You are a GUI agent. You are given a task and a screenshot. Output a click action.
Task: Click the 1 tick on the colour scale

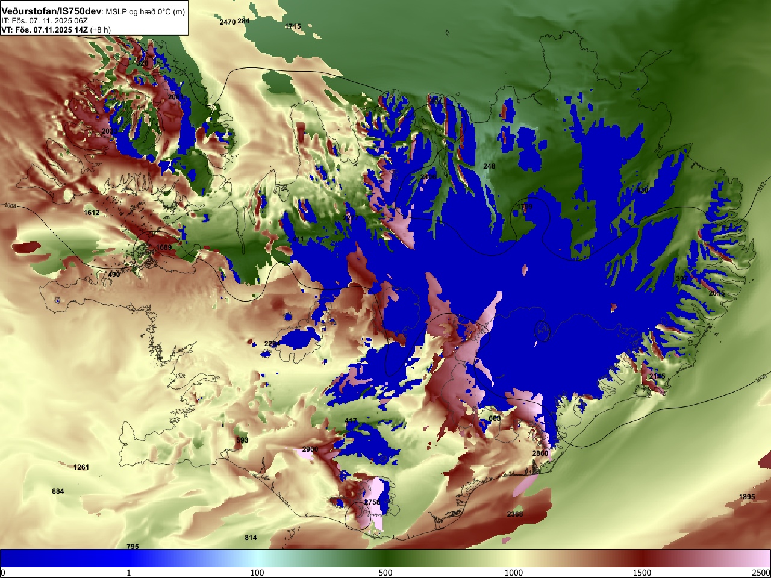click(128, 573)
